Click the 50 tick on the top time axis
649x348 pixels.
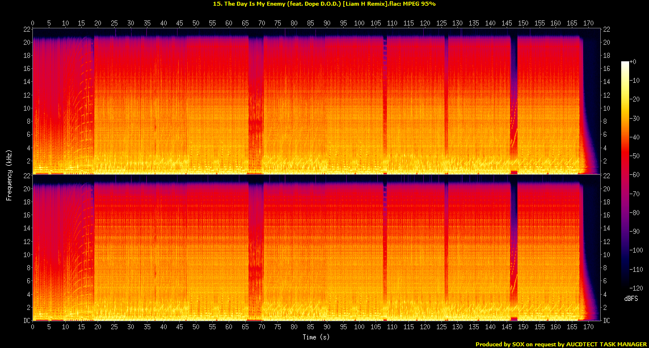click(x=196, y=23)
